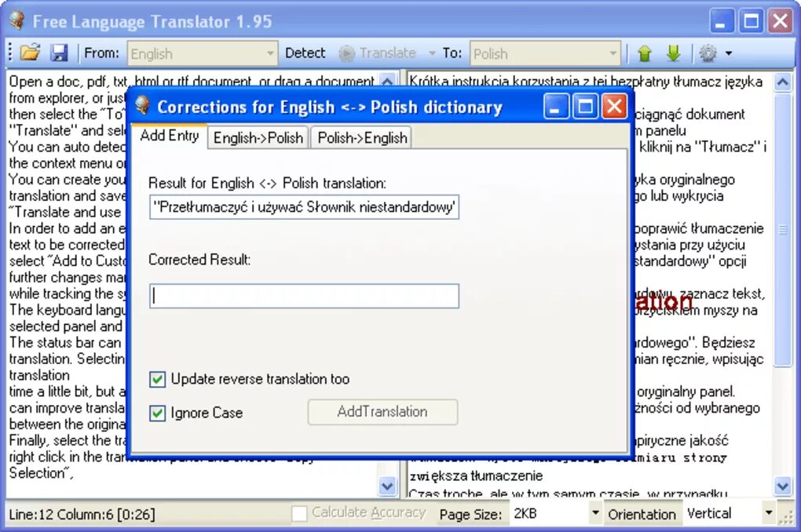Expand the gear settings dropdown arrow
Image resolution: width=801 pixels, height=532 pixels.
click(729, 53)
